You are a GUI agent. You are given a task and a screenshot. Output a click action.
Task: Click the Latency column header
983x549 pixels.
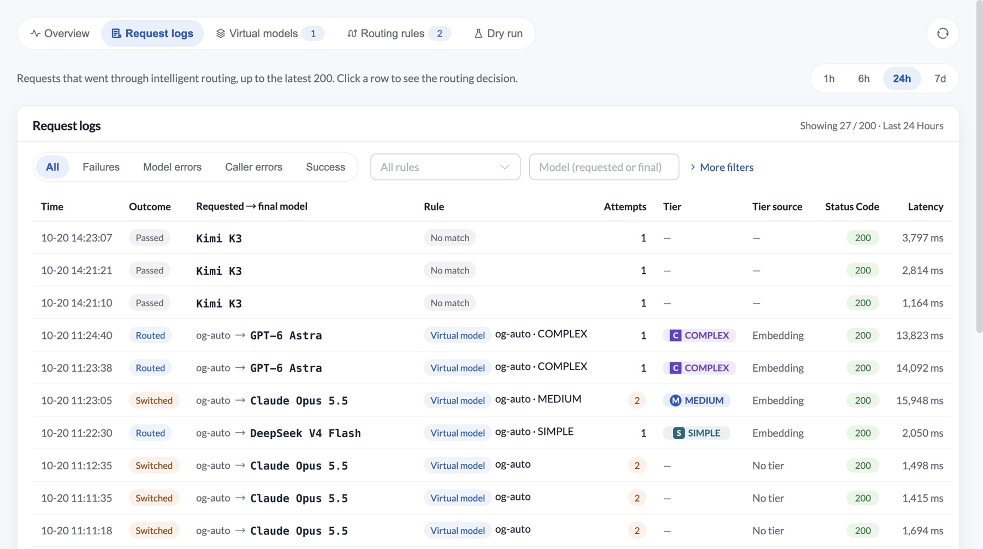(x=925, y=206)
